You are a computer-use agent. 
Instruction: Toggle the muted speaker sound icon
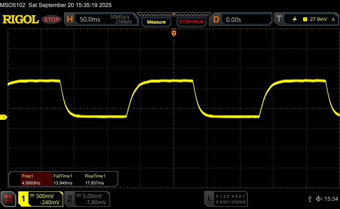(319, 199)
